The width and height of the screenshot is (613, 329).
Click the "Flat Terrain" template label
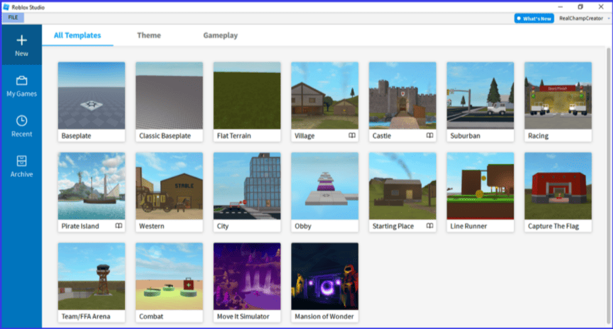234,136
